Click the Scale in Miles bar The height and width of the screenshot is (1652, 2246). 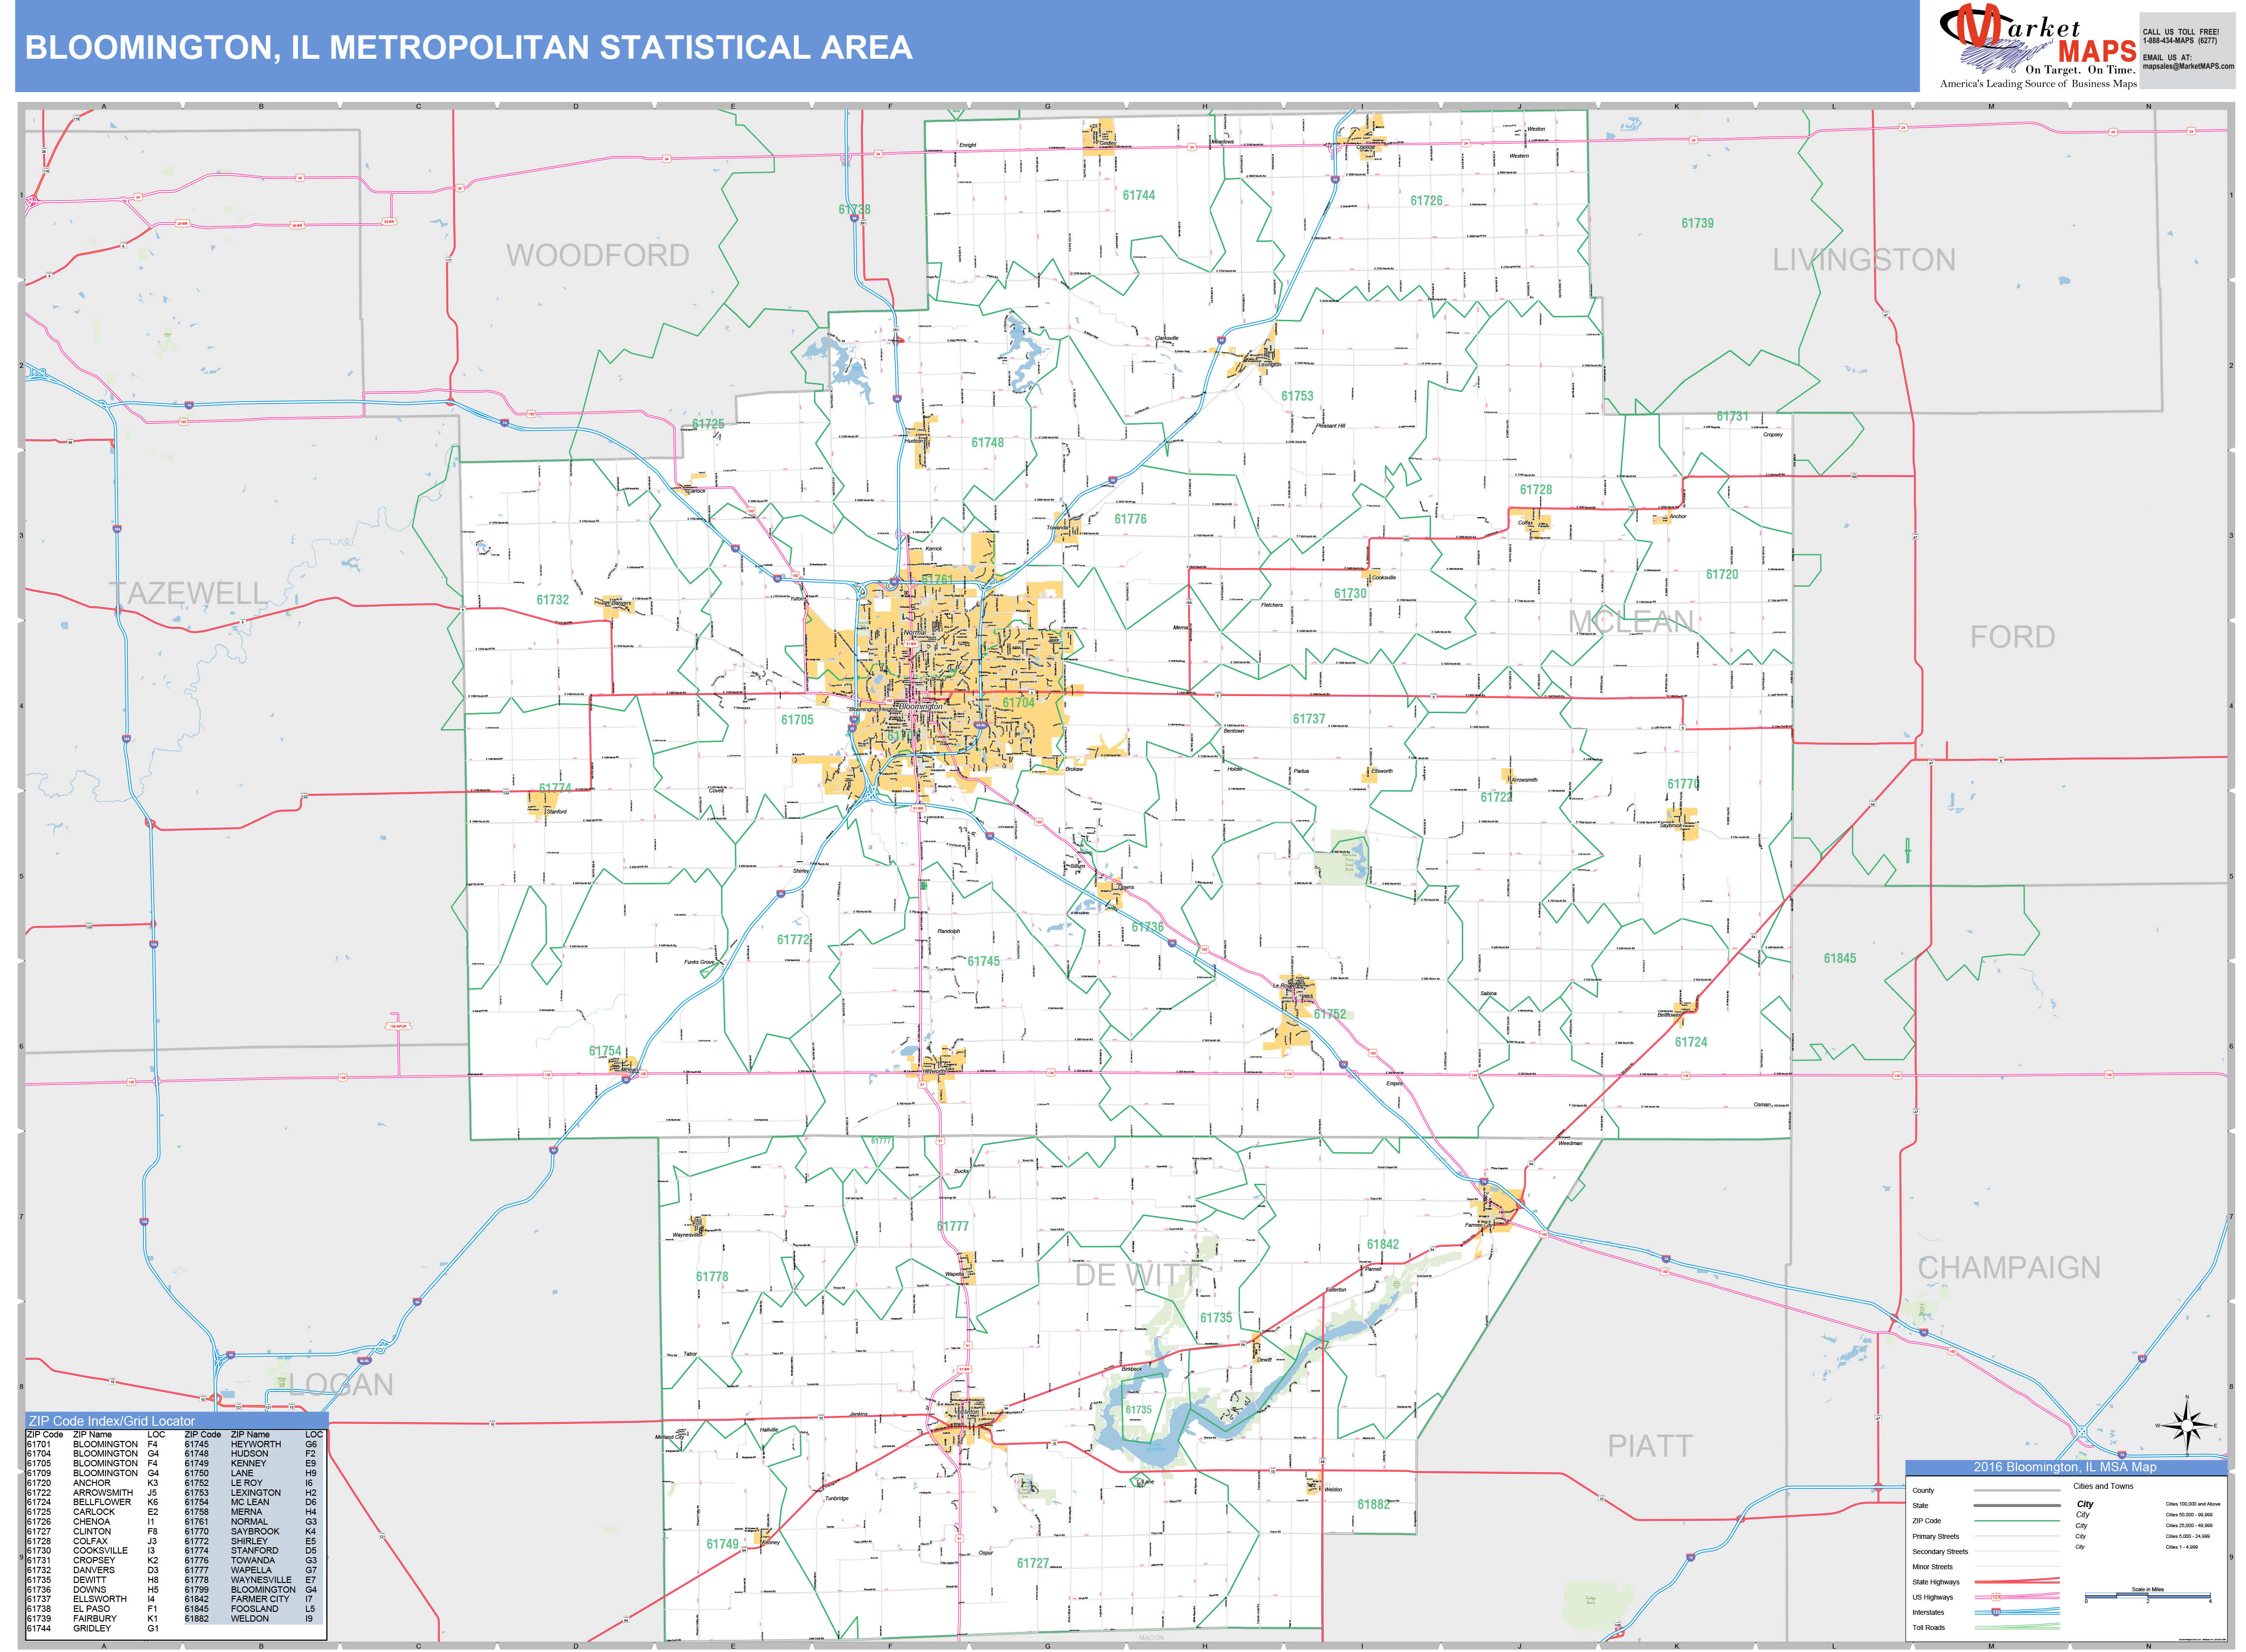pos(2149,1596)
